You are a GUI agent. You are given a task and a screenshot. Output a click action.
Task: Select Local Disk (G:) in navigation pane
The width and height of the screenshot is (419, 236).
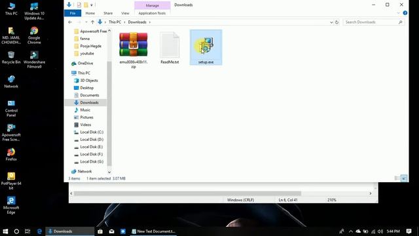(x=88, y=162)
